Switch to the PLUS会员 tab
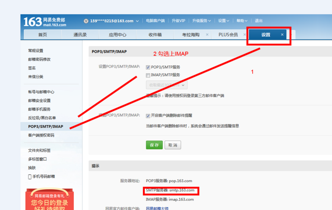The width and height of the screenshot is (332, 210). point(228,34)
